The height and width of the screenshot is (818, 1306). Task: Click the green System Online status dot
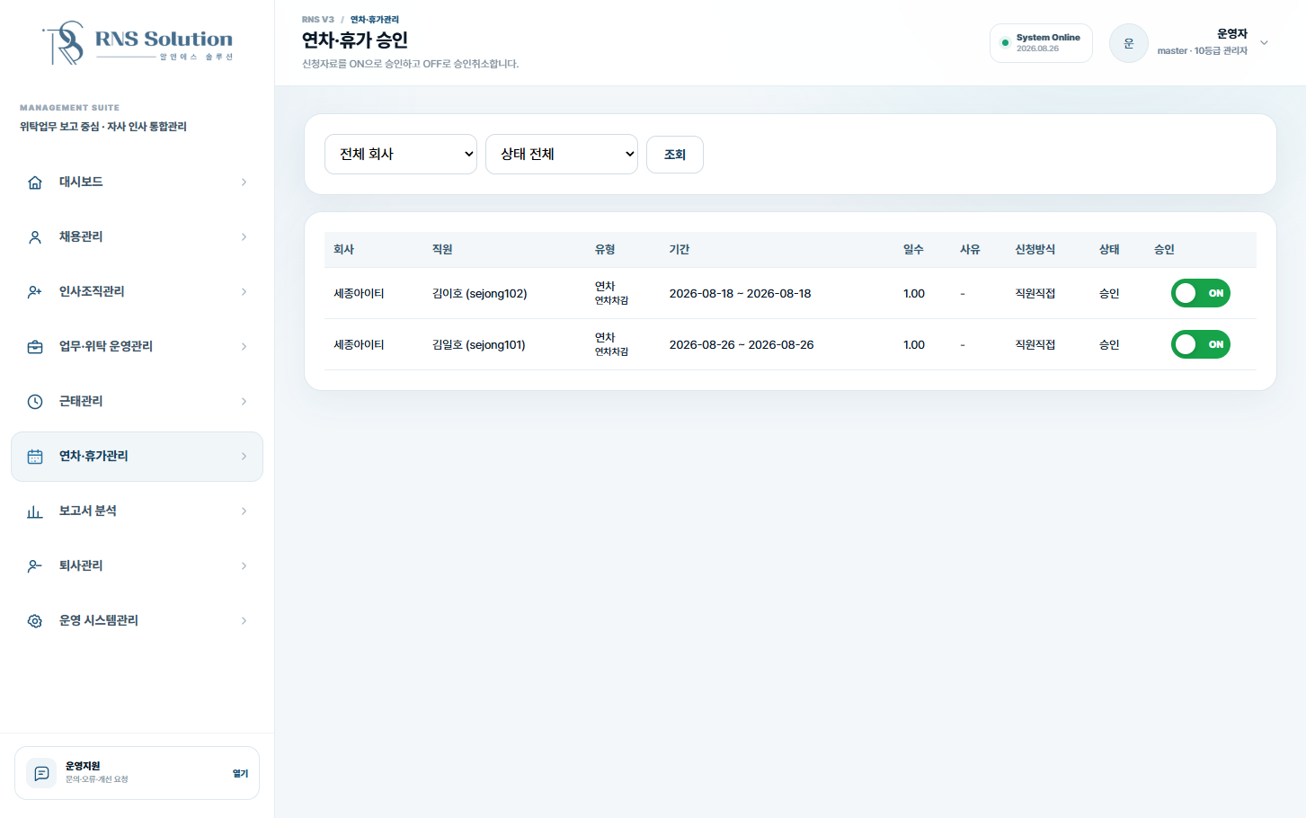pos(1005,42)
